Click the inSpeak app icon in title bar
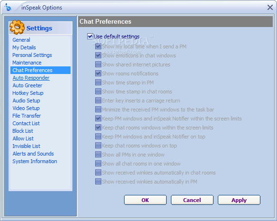 pos(8,8)
